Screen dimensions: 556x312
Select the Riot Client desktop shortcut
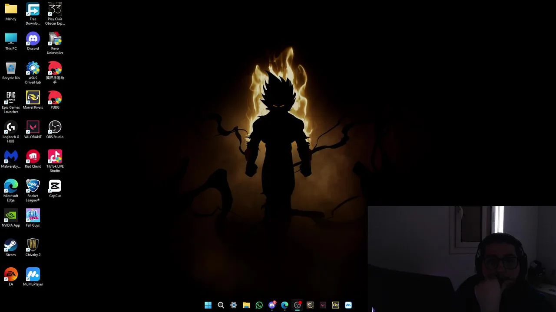click(x=33, y=159)
